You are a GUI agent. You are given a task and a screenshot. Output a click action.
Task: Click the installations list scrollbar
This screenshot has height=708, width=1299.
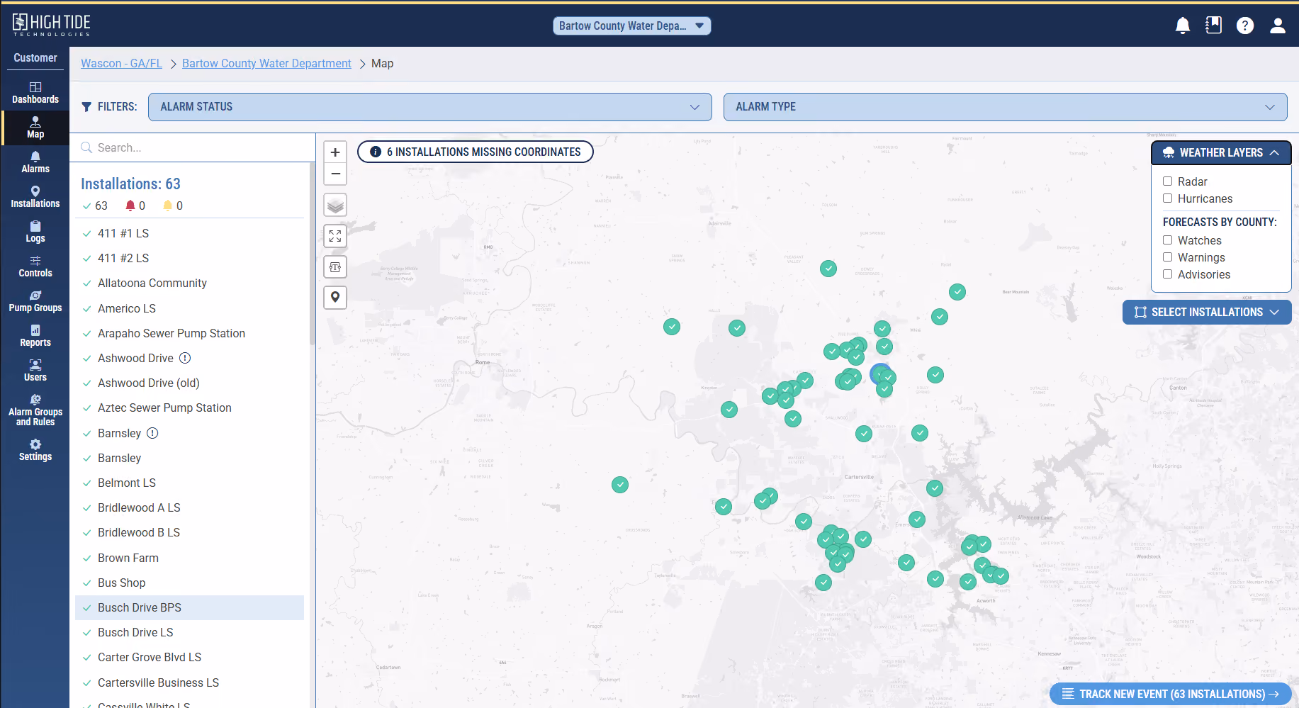[x=313, y=255]
